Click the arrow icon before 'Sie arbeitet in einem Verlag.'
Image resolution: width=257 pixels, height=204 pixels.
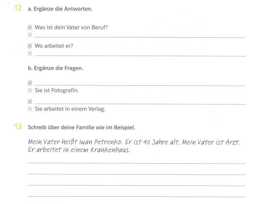(x=30, y=109)
